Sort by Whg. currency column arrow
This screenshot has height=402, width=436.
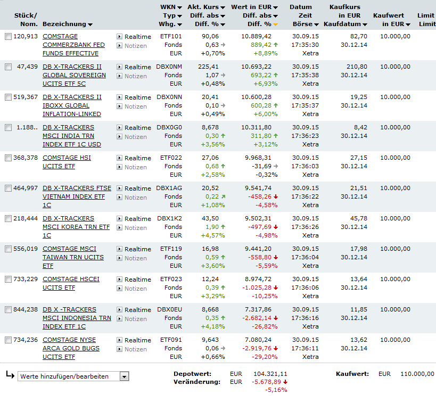179,25
